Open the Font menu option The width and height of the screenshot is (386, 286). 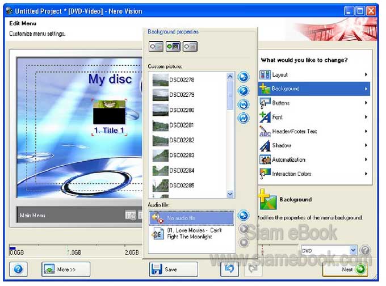point(314,117)
